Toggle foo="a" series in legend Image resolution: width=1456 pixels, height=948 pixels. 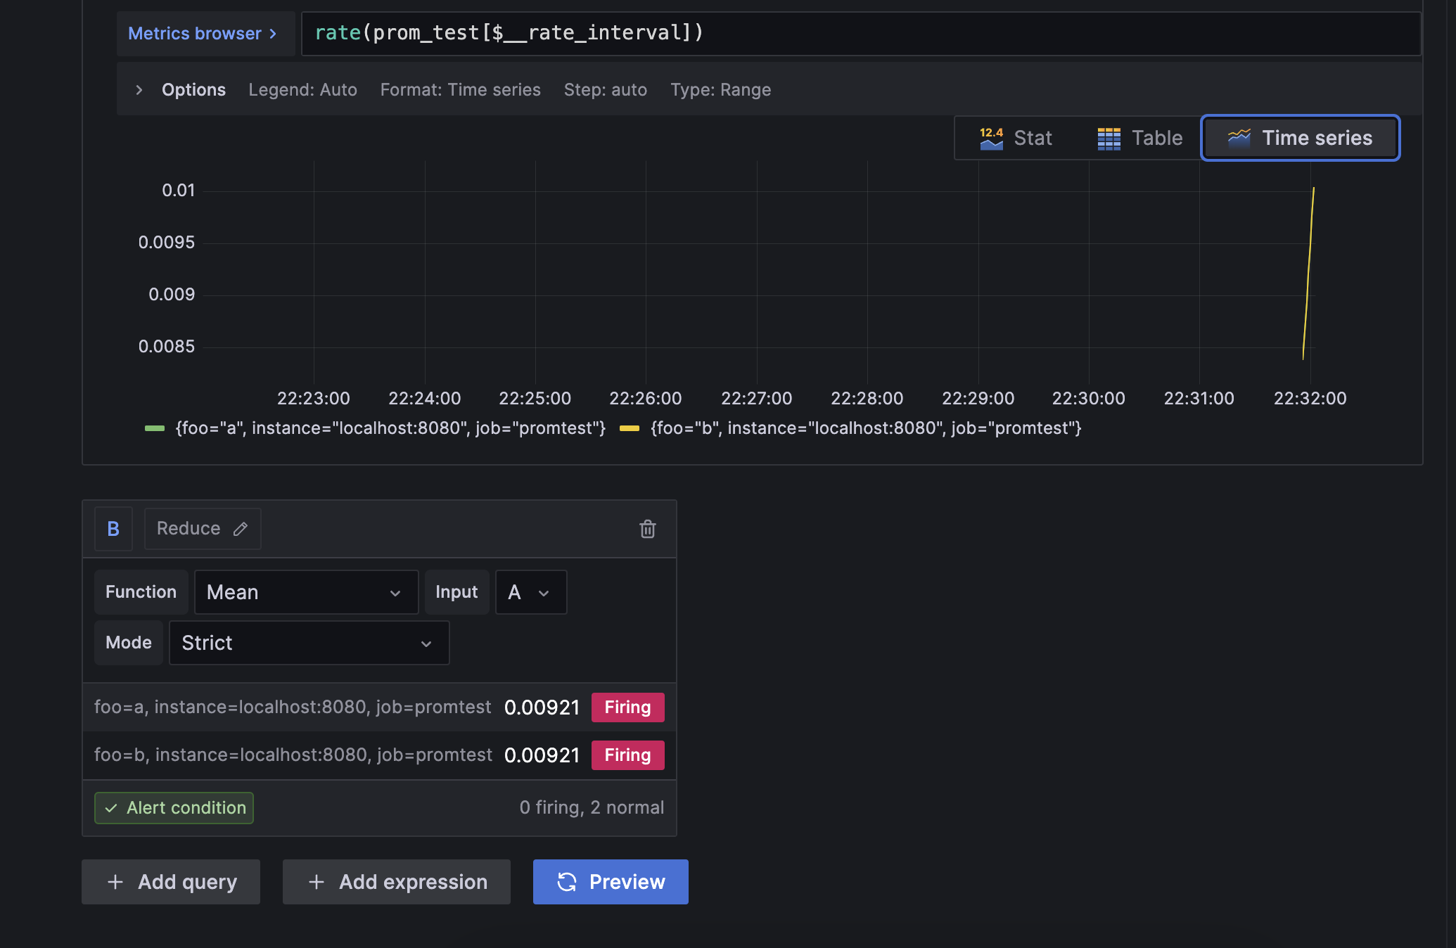click(390, 428)
